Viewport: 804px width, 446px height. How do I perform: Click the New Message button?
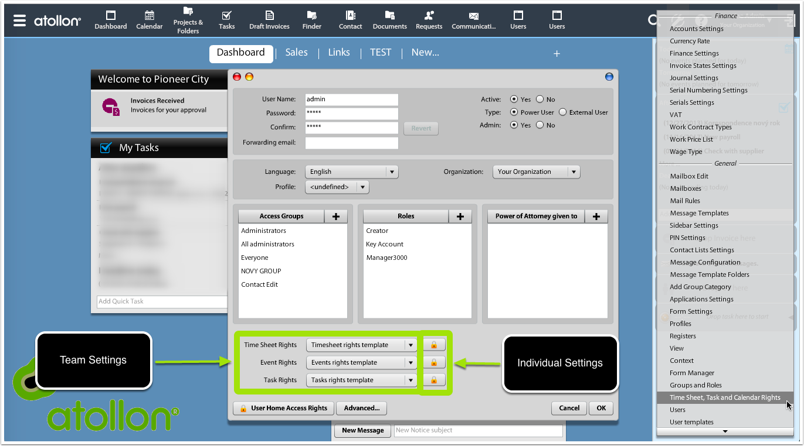point(363,430)
